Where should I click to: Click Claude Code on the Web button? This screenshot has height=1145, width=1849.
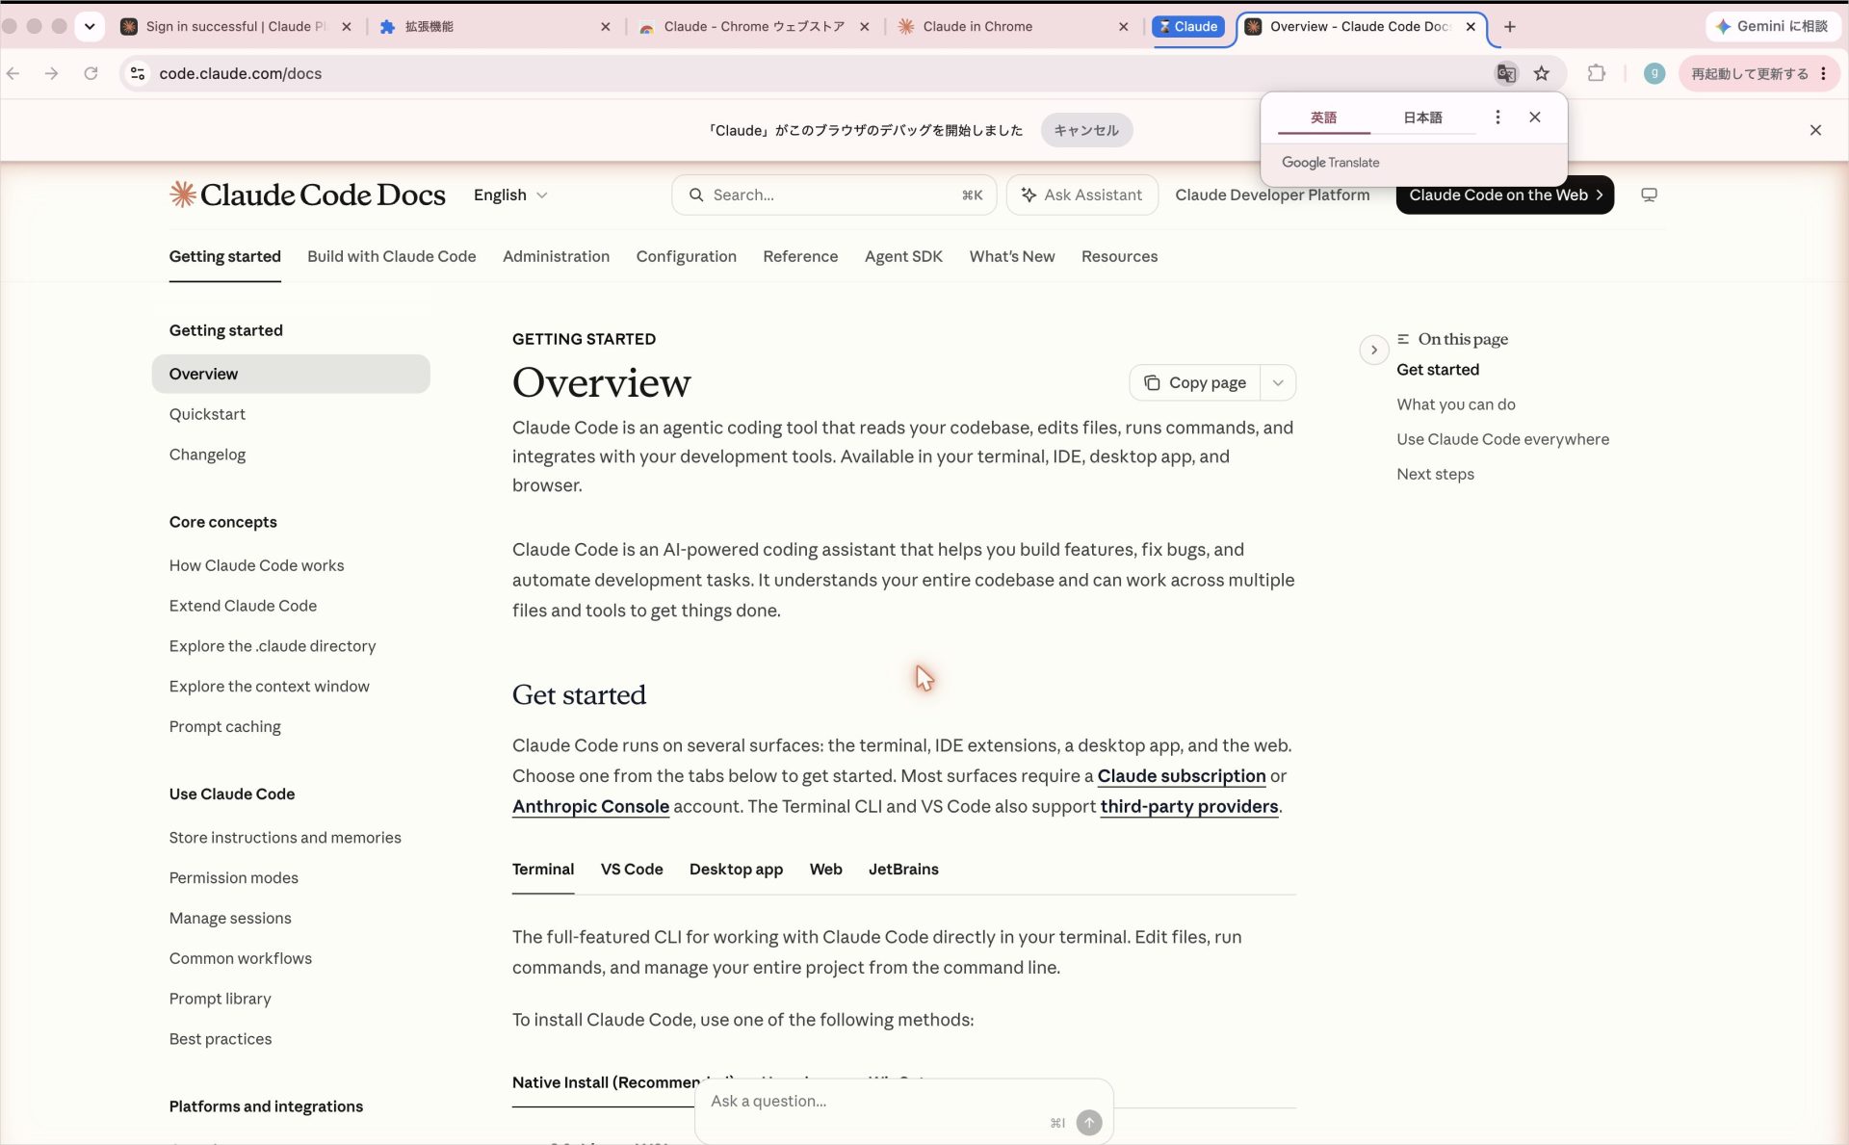(1505, 195)
